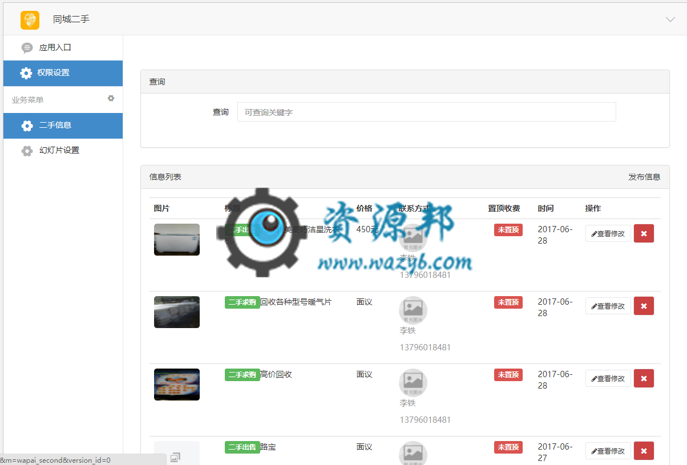
Task: Click the 标题 text 高价回收
Action: 276,375
